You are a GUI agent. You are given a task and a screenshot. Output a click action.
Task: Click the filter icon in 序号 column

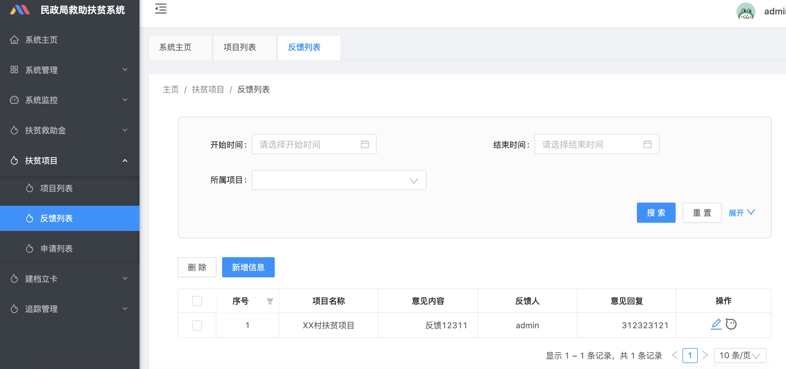tap(270, 301)
